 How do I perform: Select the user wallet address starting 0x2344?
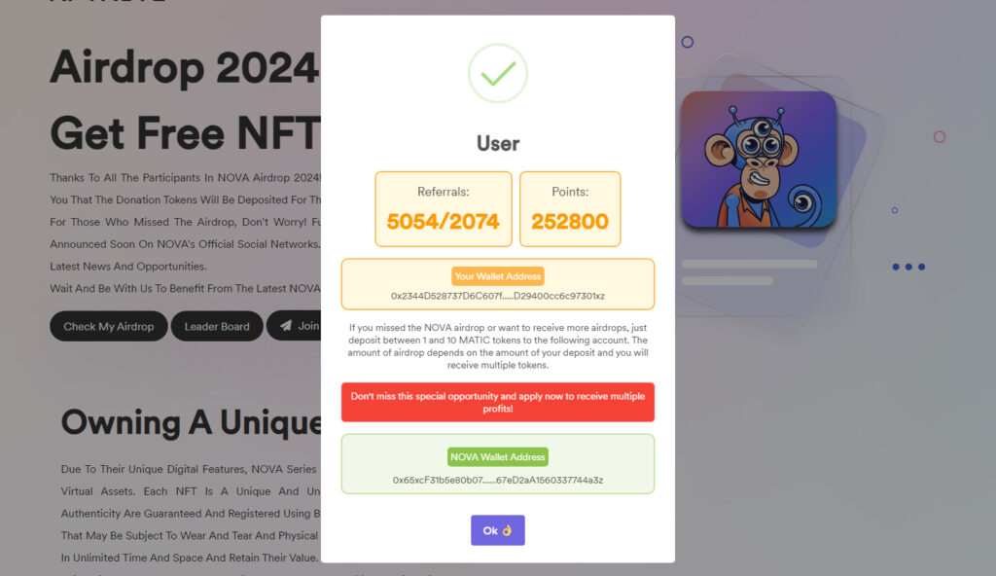click(x=497, y=296)
